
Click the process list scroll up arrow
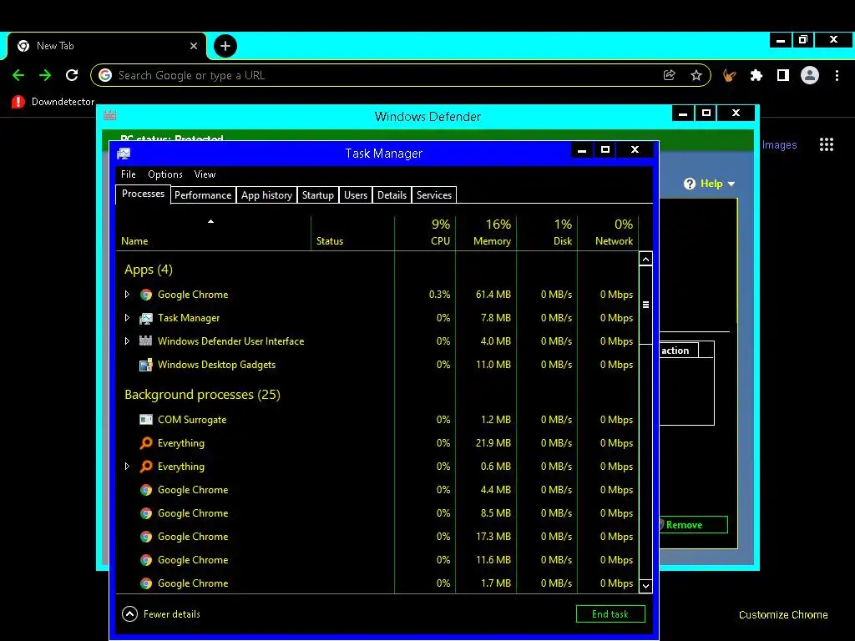click(645, 260)
